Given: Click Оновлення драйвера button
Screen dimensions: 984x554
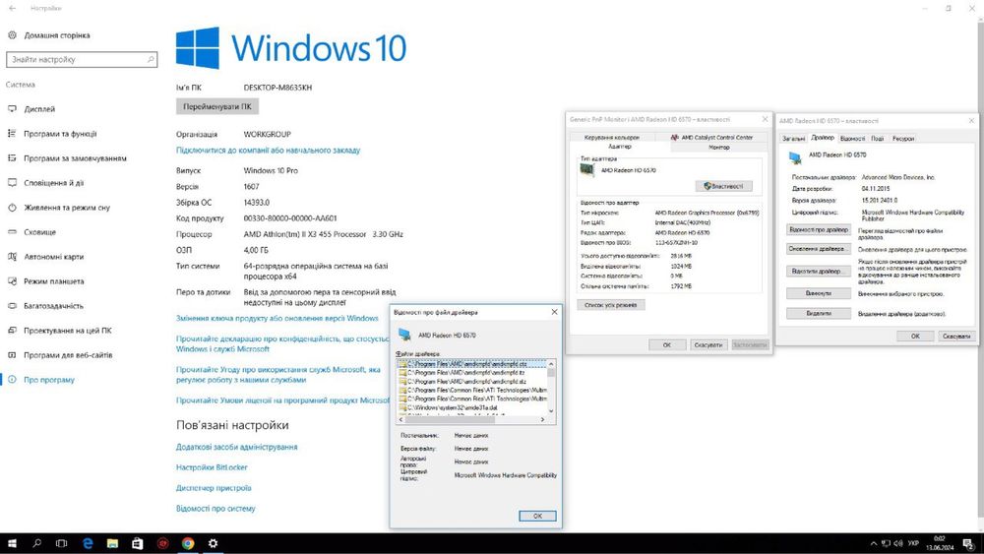Looking at the screenshot, I should coord(819,249).
